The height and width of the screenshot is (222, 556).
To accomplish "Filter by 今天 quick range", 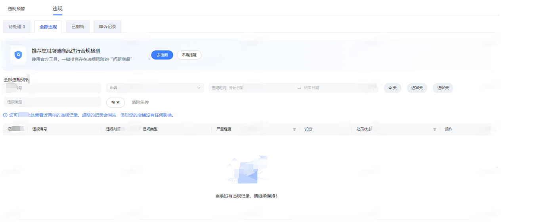I will click(392, 88).
